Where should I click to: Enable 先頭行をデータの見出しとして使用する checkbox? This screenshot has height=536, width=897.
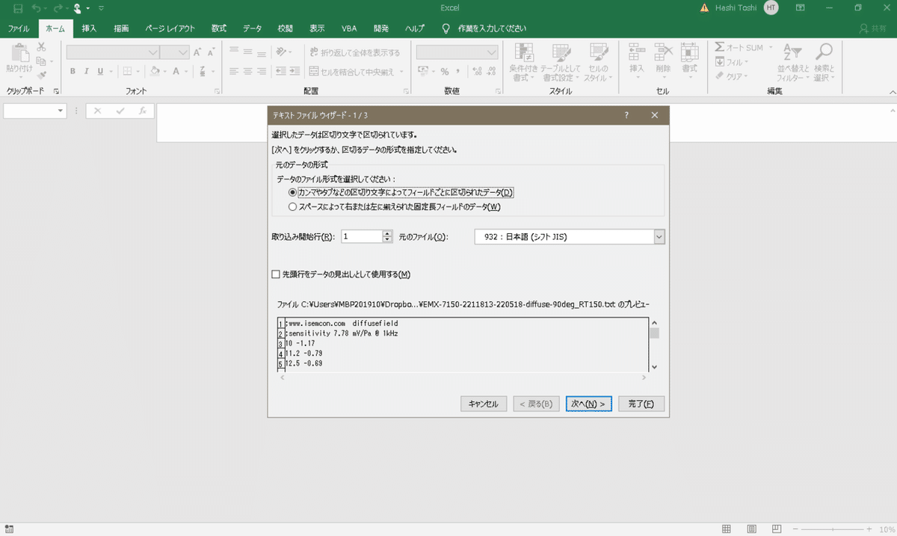click(276, 274)
